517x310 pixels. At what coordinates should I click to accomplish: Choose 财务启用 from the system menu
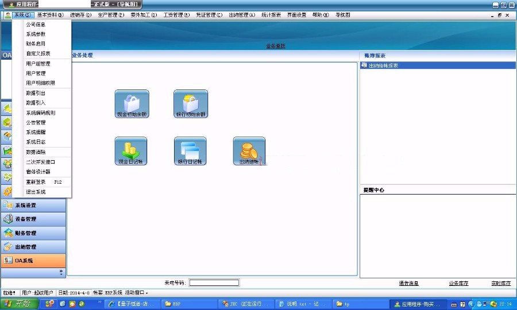42,44
